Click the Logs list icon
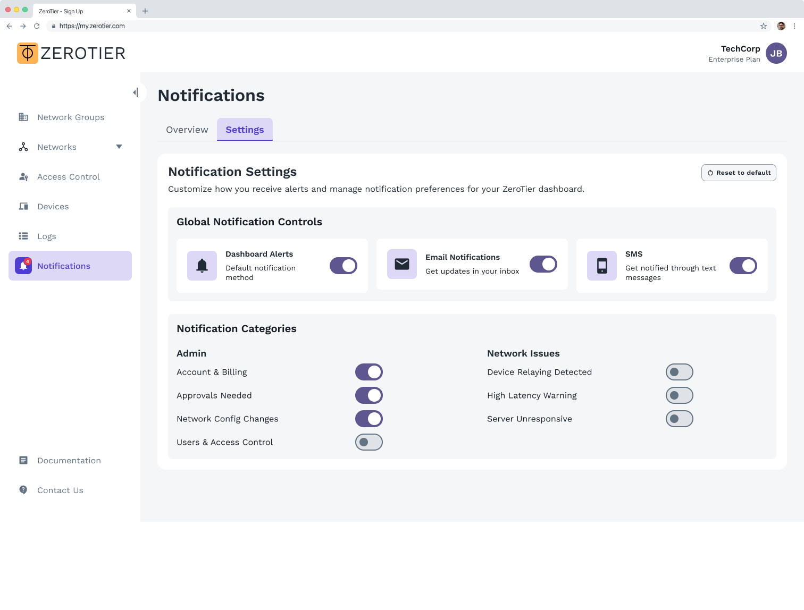 [23, 236]
